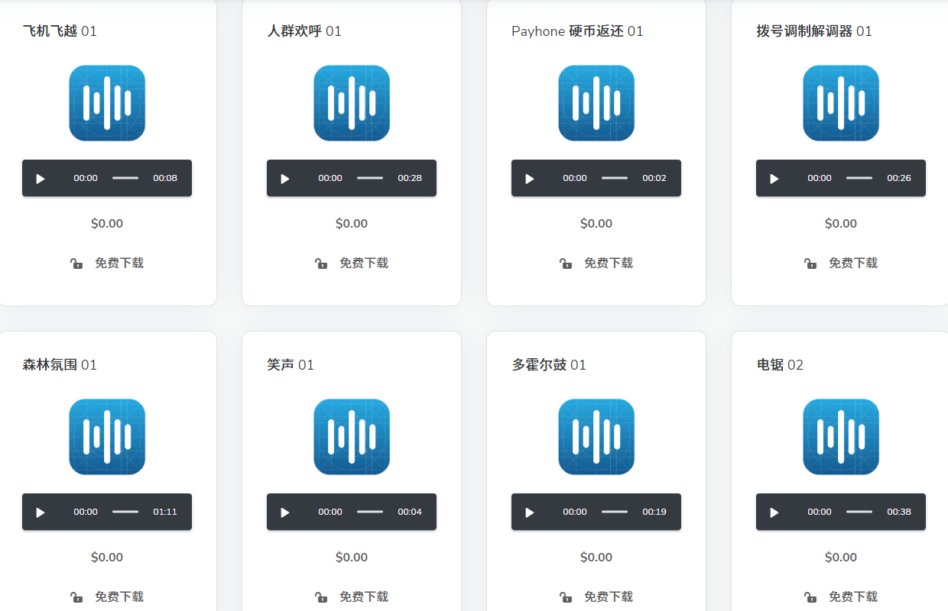The width and height of the screenshot is (948, 611).
Task: Click 免费下载 under 森林氛围 01
Action: (x=118, y=596)
